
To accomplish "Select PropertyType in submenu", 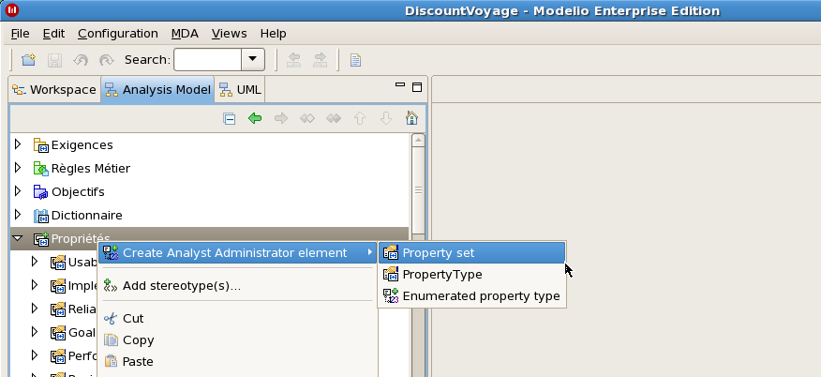I will coord(471,275).
